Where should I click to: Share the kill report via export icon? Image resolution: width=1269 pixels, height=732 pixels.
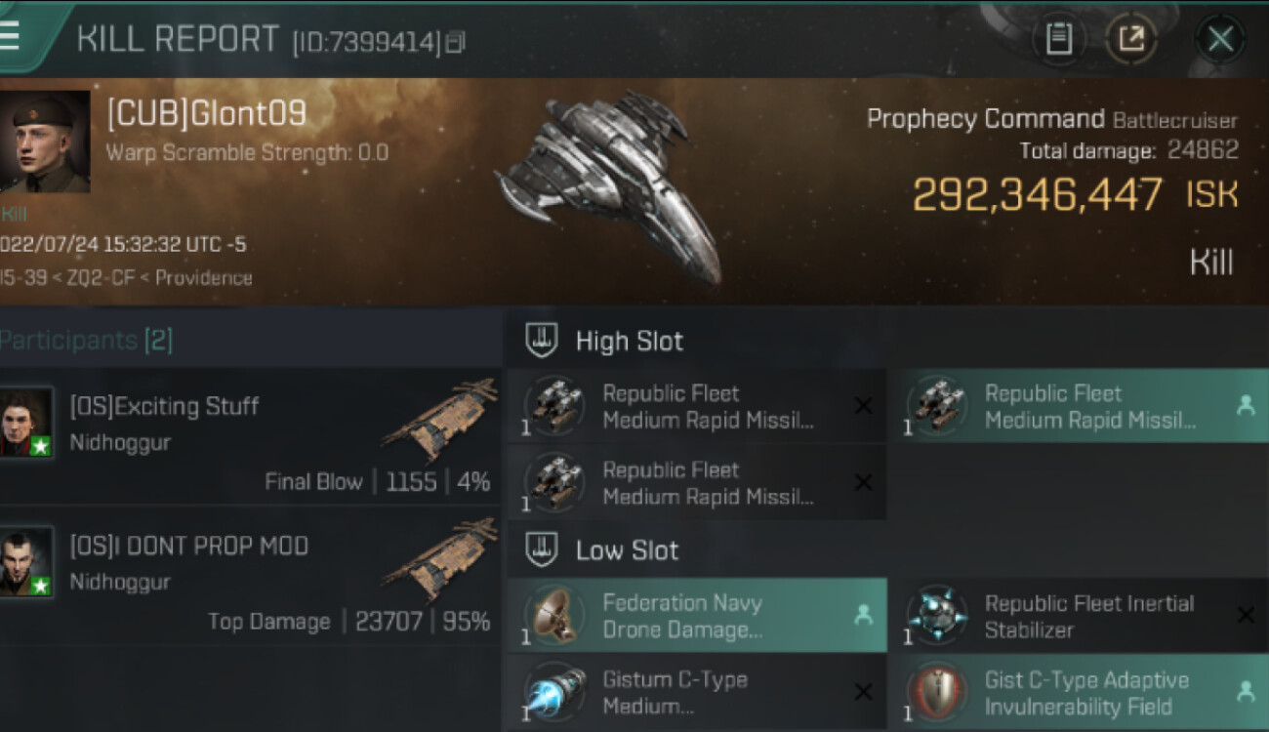pos(1130,39)
